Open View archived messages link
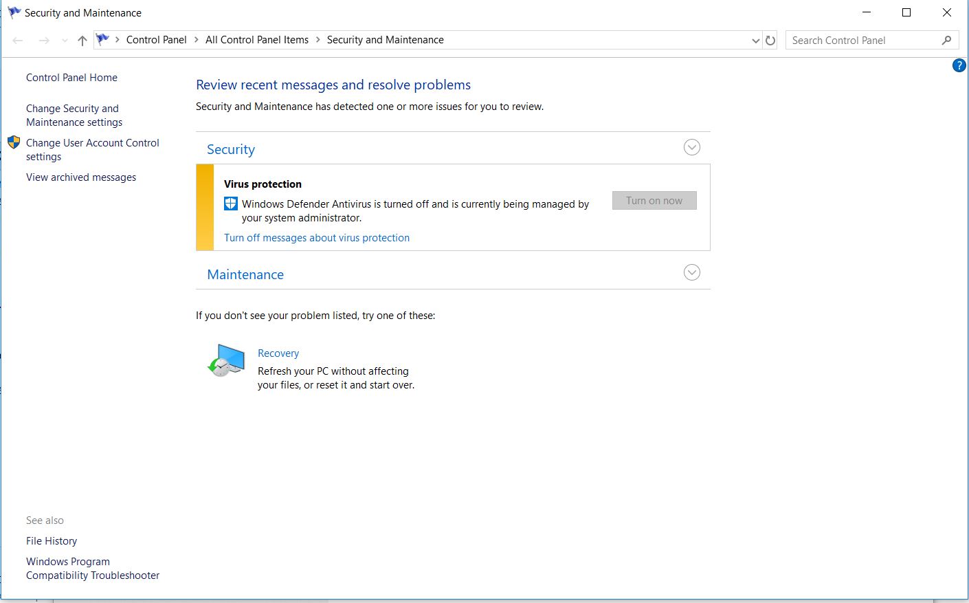This screenshot has height=603, width=969. click(81, 177)
